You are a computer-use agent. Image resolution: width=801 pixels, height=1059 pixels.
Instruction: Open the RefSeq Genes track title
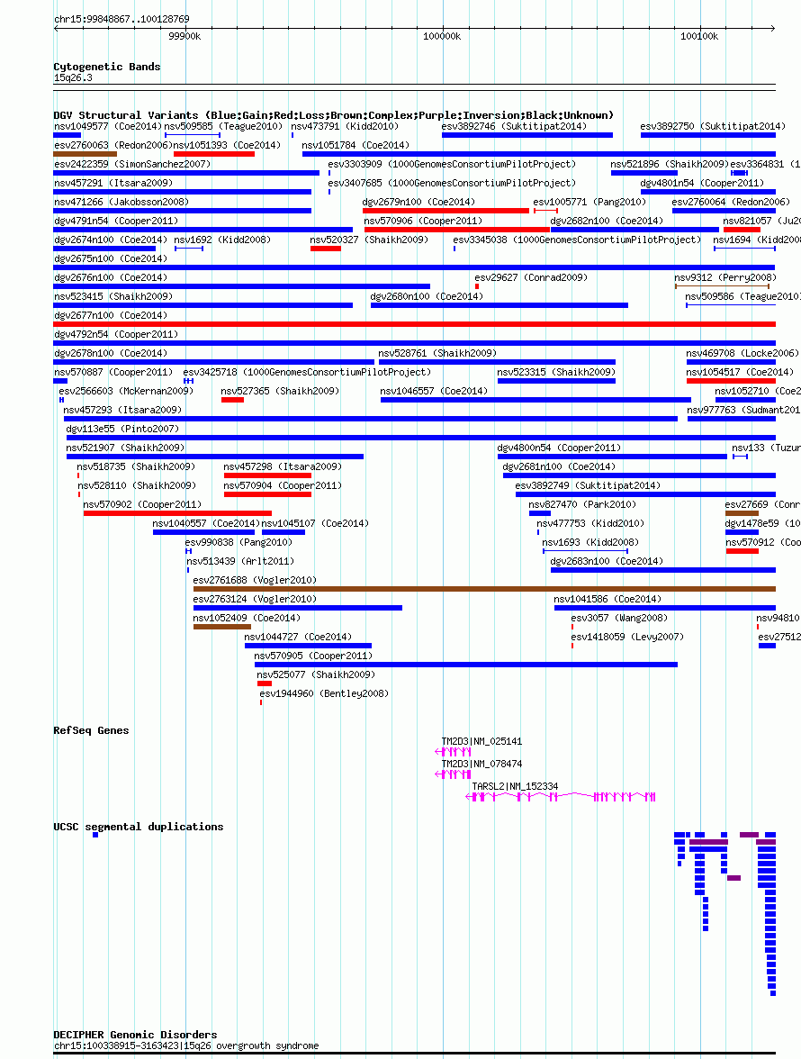pos(91,730)
